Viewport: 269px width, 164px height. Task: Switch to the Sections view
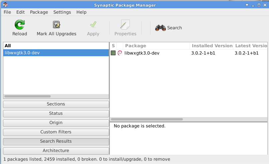(x=56, y=104)
